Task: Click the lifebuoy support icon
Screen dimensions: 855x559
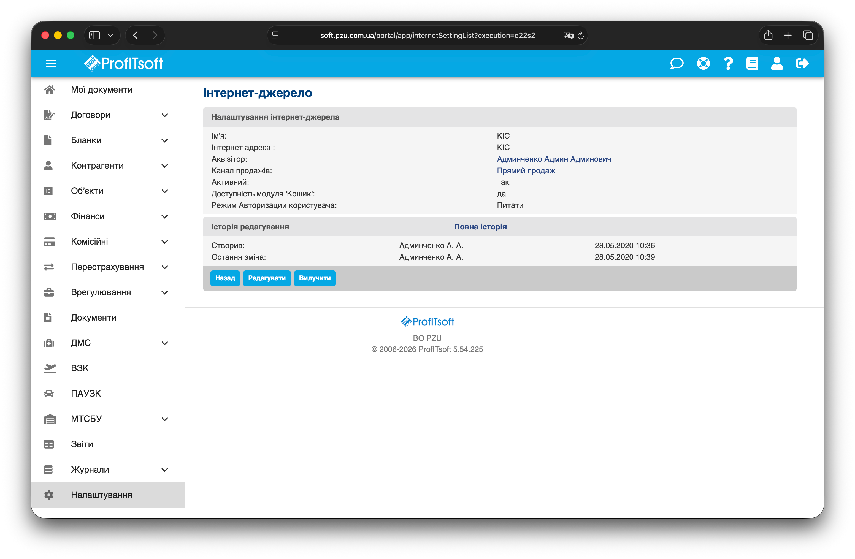Action: tap(703, 64)
